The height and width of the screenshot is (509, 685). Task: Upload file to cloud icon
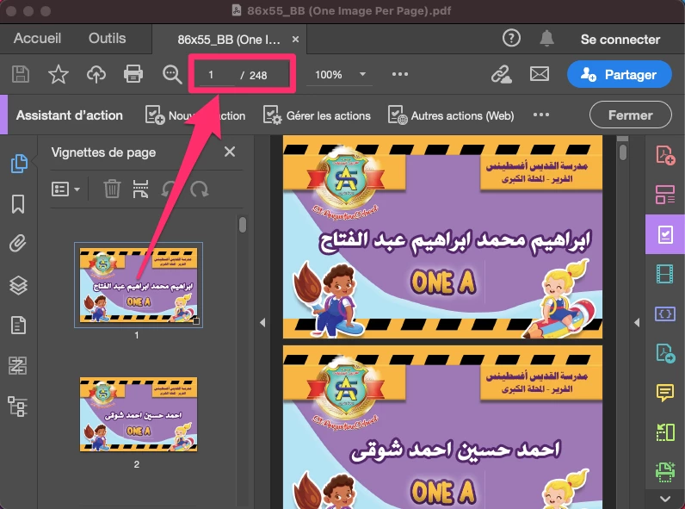pos(96,74)
